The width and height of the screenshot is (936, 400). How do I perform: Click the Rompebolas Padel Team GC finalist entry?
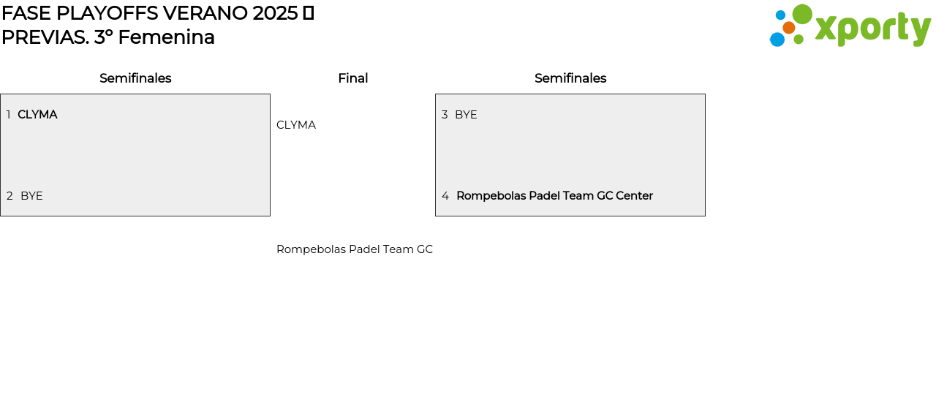355,249
